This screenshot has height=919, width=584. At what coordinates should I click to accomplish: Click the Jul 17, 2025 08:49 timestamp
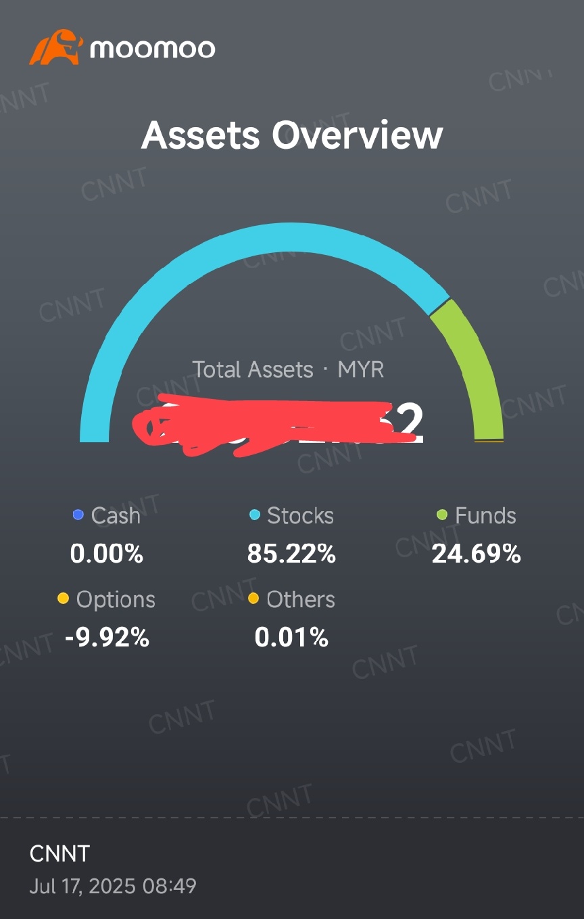click(113, 886)
